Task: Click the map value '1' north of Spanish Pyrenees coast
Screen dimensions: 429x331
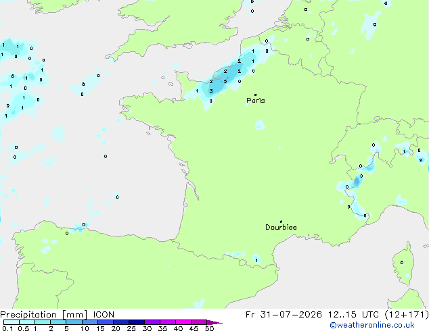Action: tap(256, 261)
